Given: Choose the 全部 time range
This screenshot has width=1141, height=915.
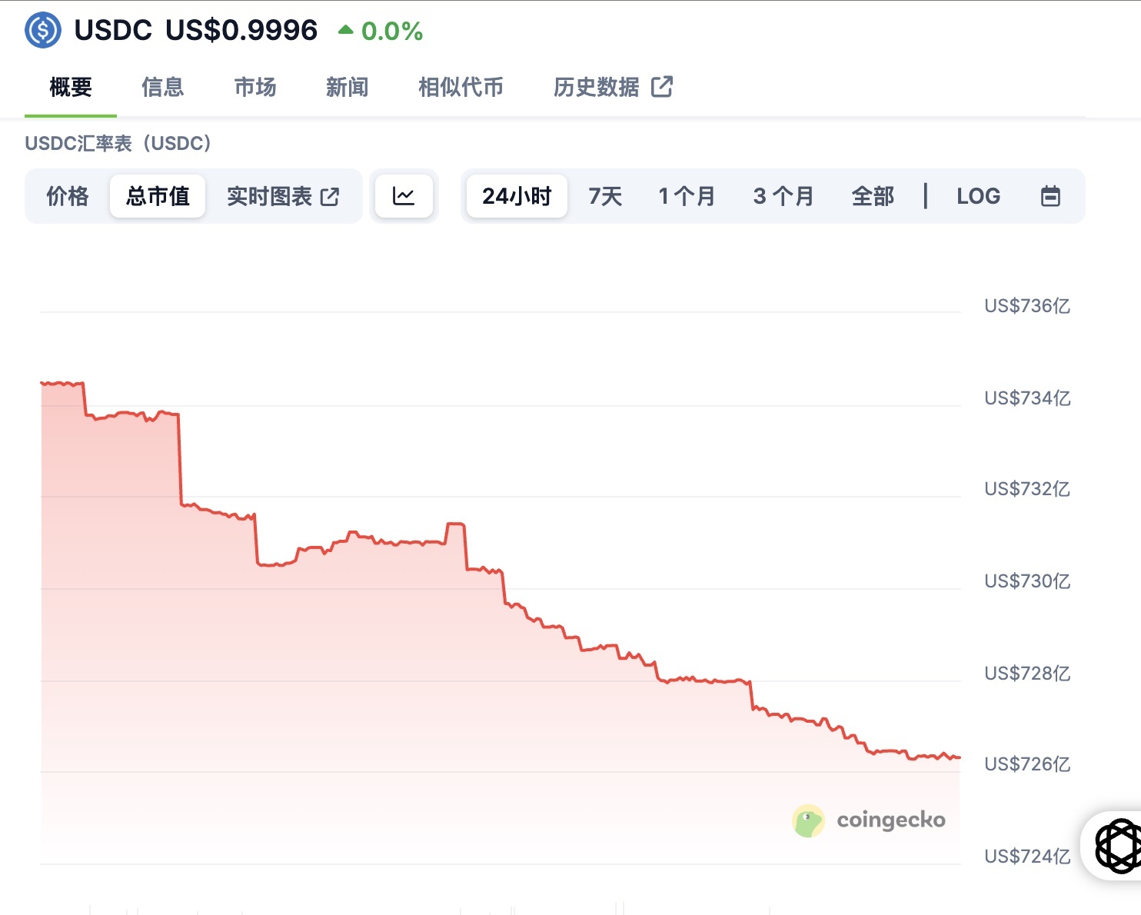Looking at the screenshot, I should point(872,196).
